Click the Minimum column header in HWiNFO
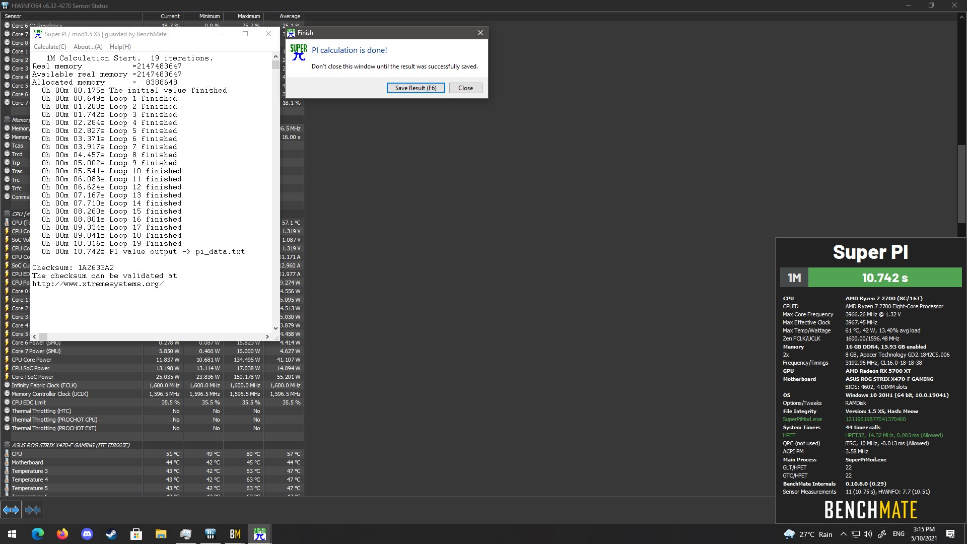Image resolution: width=967 pixels, height=544 pixels. coord(203,16)
